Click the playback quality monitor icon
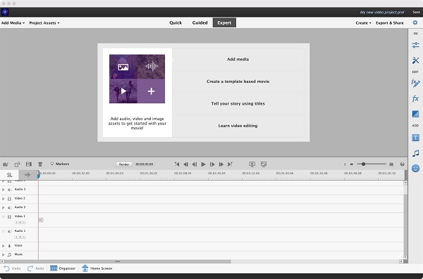The height and width of the screenshot is (279, 423). tap(252, 164)
